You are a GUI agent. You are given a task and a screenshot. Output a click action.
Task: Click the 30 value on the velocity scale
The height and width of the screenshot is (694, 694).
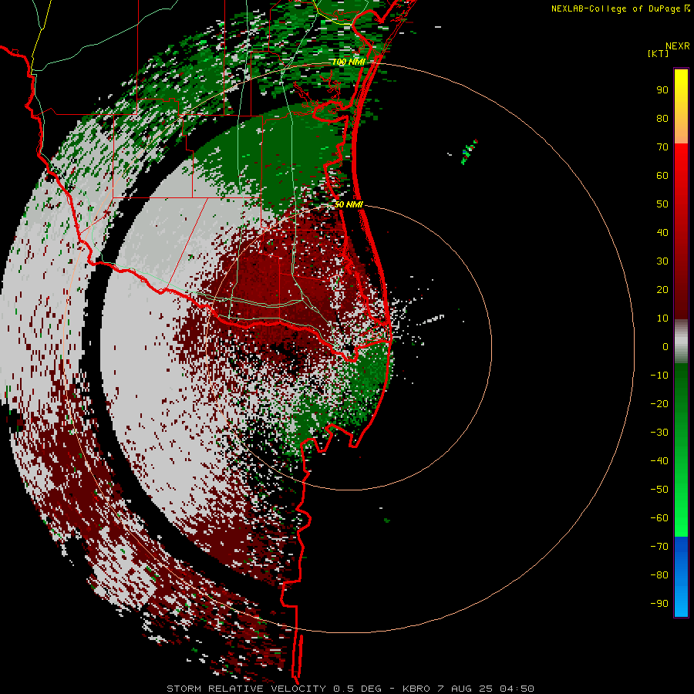click(662, 261)
